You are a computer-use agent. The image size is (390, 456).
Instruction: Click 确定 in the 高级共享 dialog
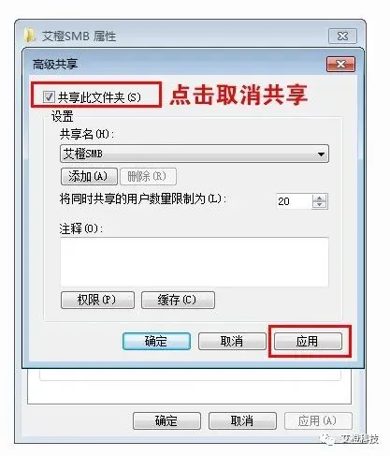coord(156,341)
